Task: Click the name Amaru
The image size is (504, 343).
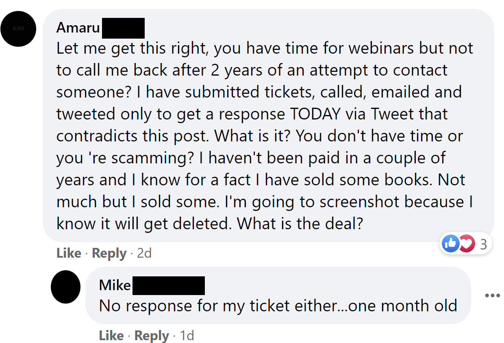Action: coord(78,27)
